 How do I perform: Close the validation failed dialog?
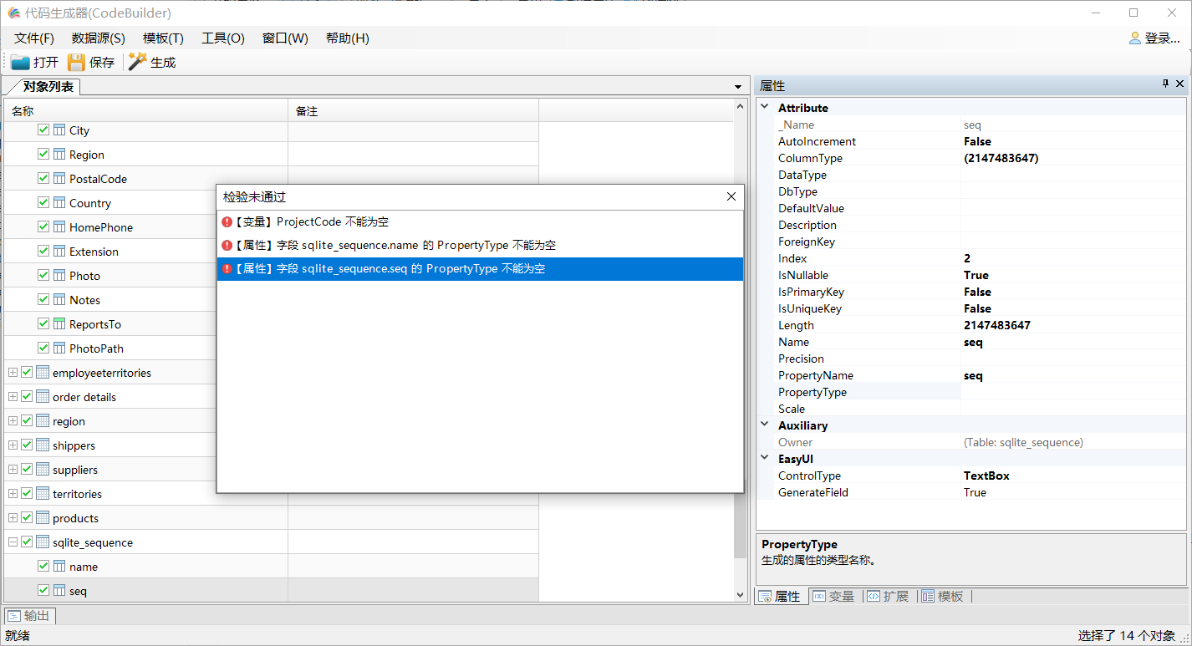731,196
